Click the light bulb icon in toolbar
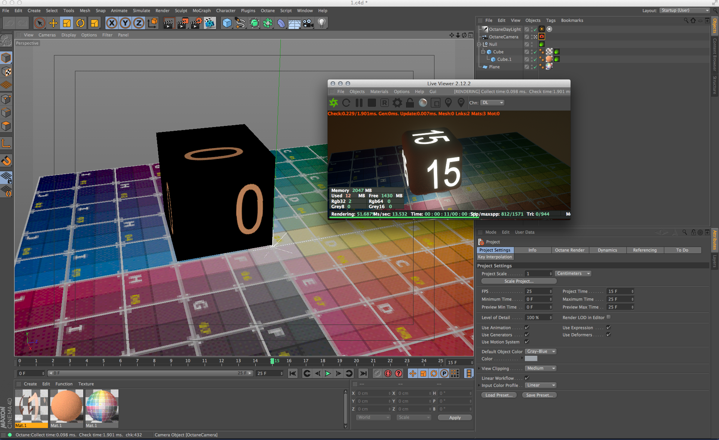Screen dimensions: 719x440 (321, 23)
